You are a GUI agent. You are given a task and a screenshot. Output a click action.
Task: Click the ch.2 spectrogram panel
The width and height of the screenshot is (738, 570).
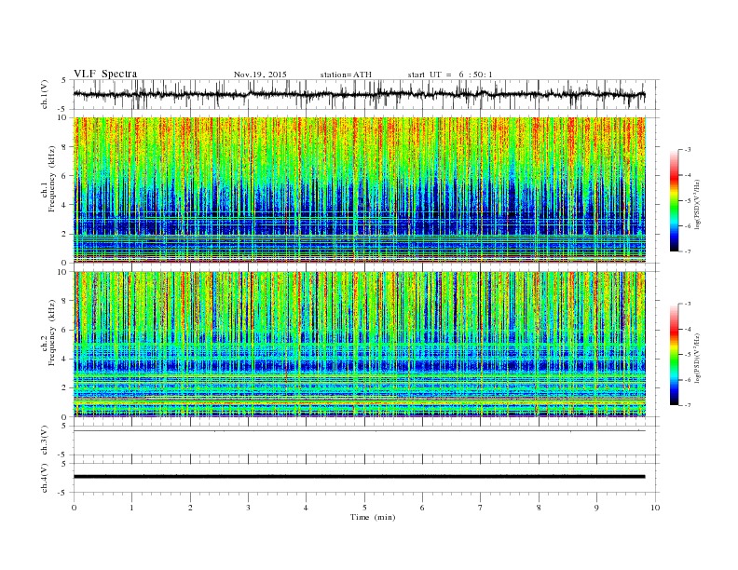(360, 345)
